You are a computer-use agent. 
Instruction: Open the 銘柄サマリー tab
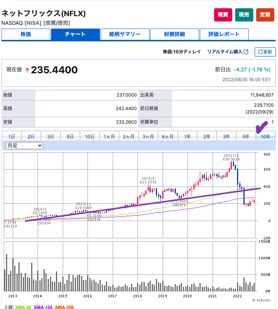coord(125,34)
